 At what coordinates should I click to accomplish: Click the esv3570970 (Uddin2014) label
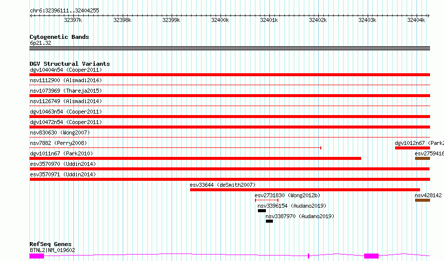pyautogui.click(x=63, y=164)
